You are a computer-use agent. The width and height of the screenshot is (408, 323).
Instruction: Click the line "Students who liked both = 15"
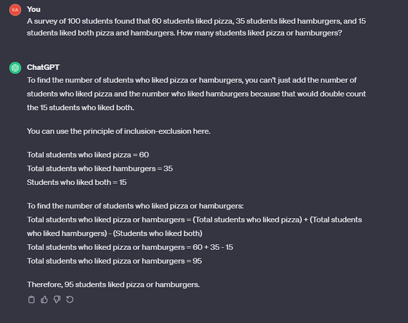point(76,182)
